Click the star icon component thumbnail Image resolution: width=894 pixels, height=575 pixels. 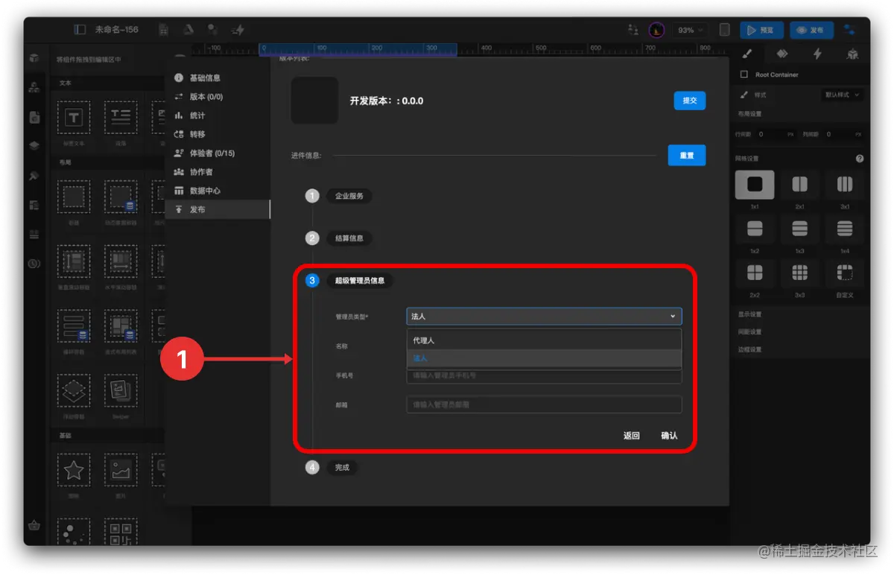point(74,471)
